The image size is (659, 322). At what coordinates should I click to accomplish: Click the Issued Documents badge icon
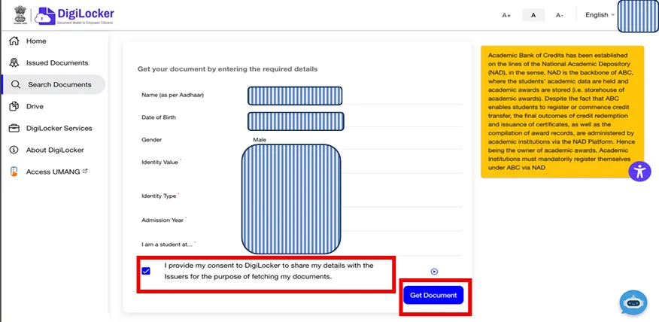[x=14, y=63]
